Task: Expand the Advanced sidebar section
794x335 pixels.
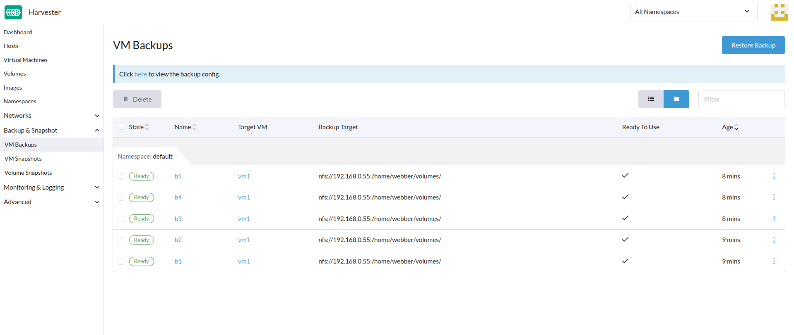Action: pos(51,202)
